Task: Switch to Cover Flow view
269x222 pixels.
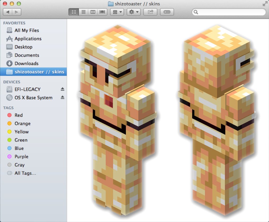Action: (102, 12)
